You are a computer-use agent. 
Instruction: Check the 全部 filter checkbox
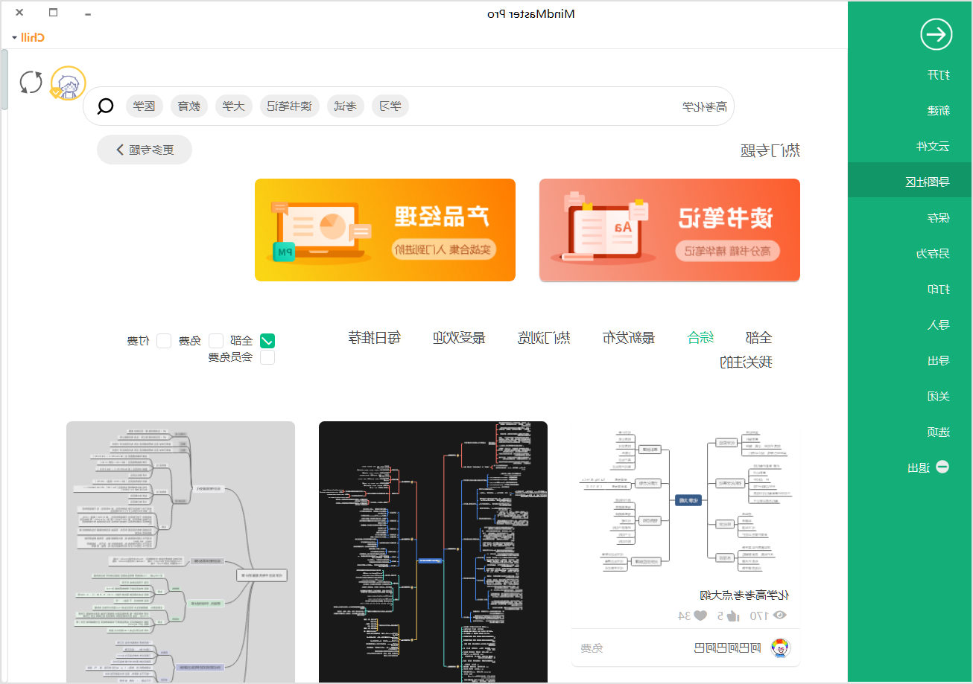coord(267,341)
